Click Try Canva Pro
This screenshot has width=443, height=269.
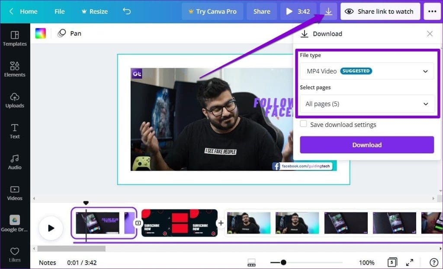click(x=212, y=11)
